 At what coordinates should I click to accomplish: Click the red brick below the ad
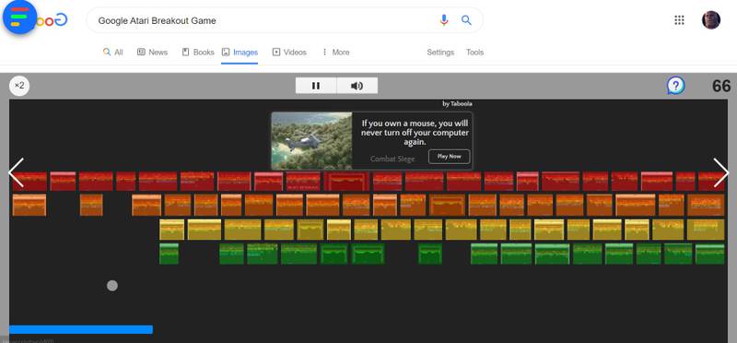tap(346, 181)
